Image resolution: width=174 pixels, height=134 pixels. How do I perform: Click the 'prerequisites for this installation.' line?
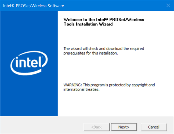tap(90, 53)
